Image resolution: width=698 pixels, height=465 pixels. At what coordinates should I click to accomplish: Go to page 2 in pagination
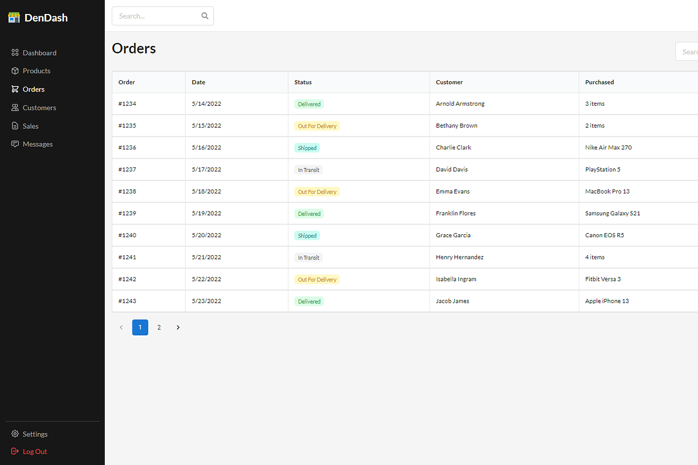click(159, 327)
